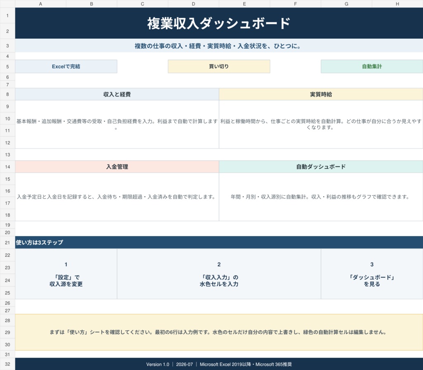
Task: Select row 14 header
Action: coord(7,167)
